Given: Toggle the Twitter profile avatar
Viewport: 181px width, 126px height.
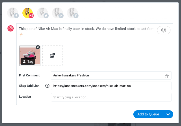Looking at the screenshot, I should pyautogui.click(x=43, y=13).
